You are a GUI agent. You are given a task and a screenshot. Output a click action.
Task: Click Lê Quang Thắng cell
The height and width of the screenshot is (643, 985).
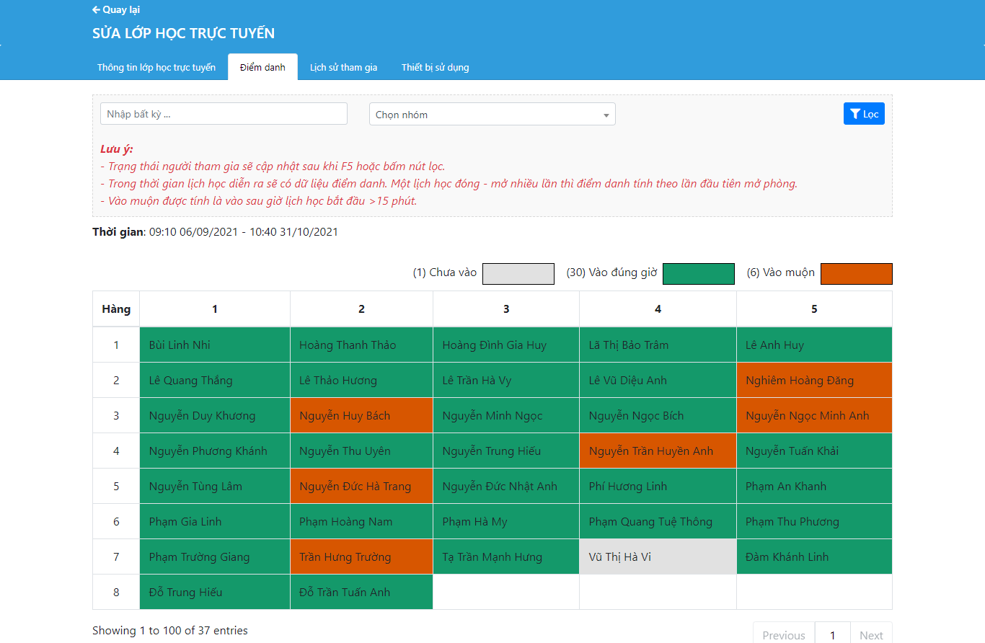click(215, 381)
